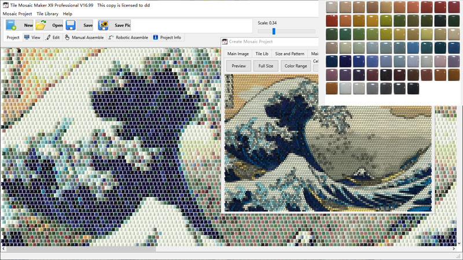The width and height of the screenshot is (463, 260).
Task: Click the horizontal scrollbar thumb under the mosaic
Action: click(81, 249)
